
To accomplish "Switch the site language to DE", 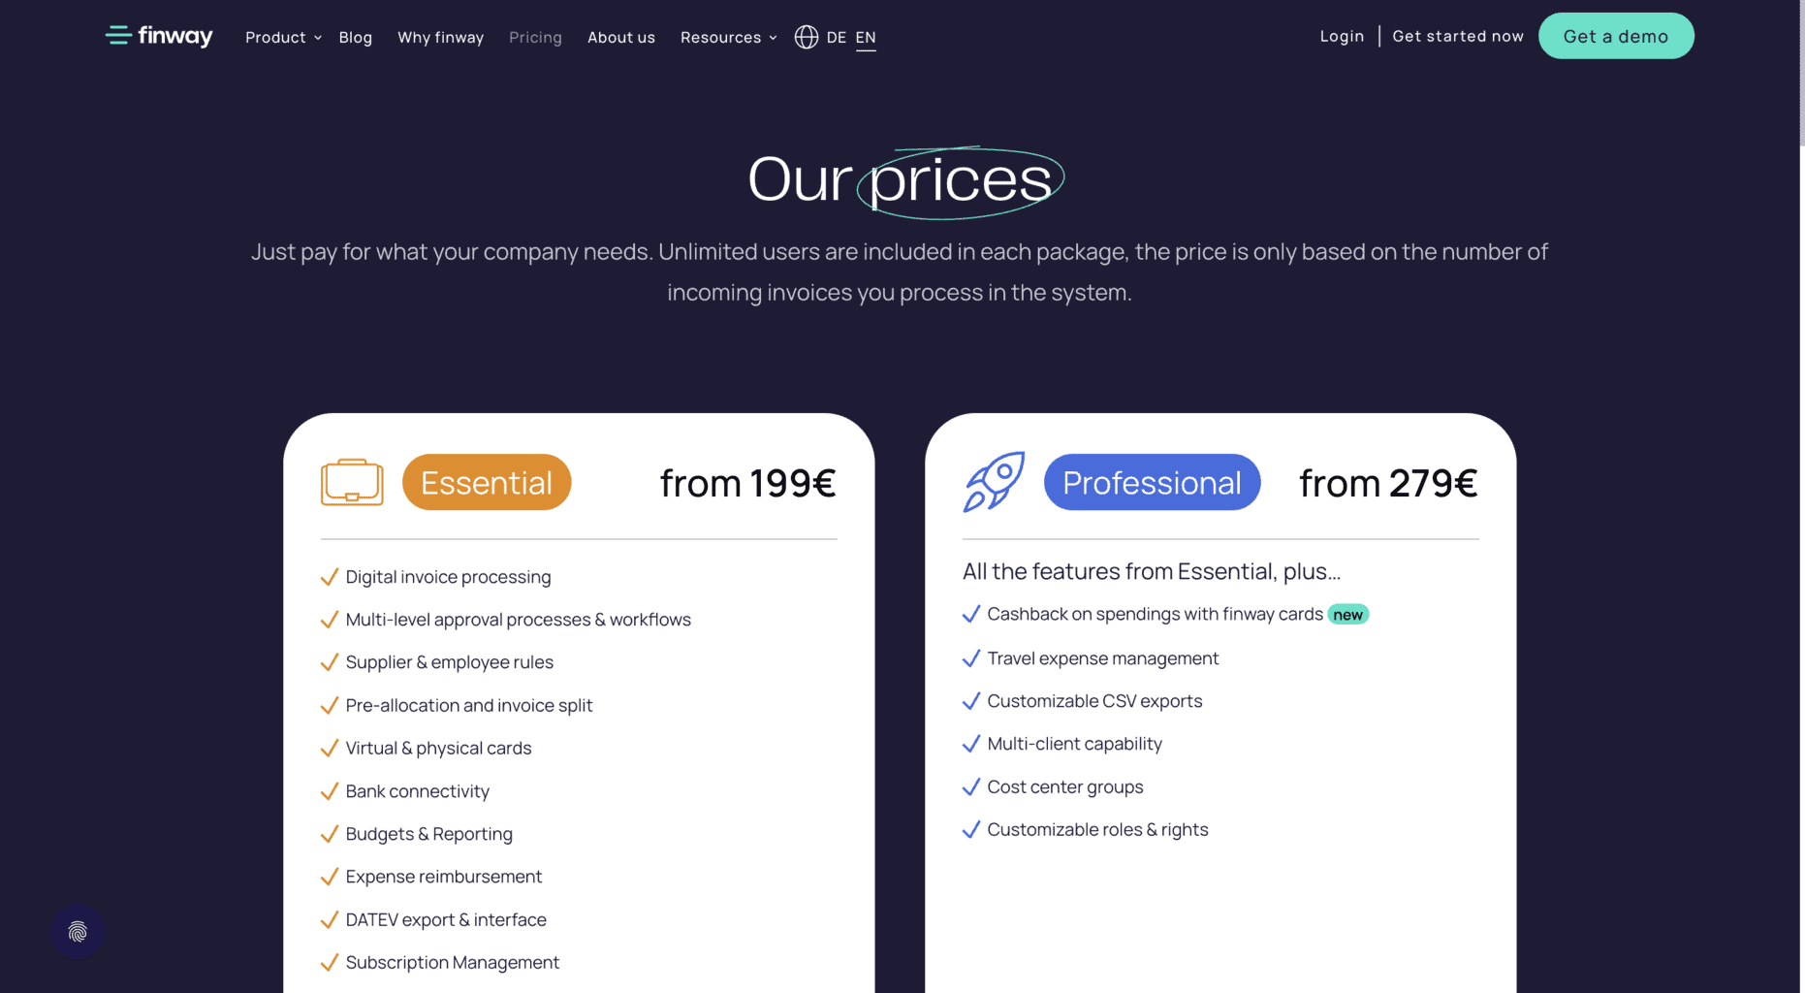I will click(836, 37).
